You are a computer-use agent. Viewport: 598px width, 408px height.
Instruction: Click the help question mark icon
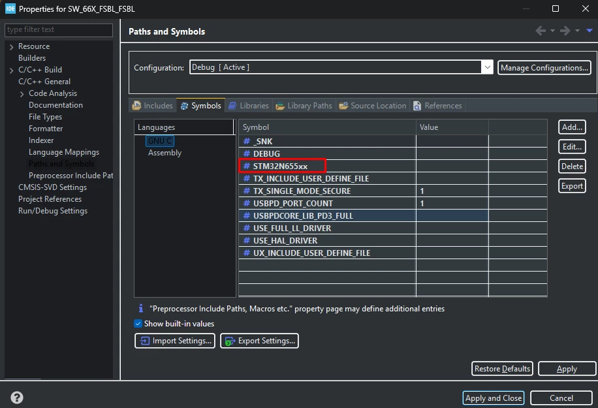[17, 398]
